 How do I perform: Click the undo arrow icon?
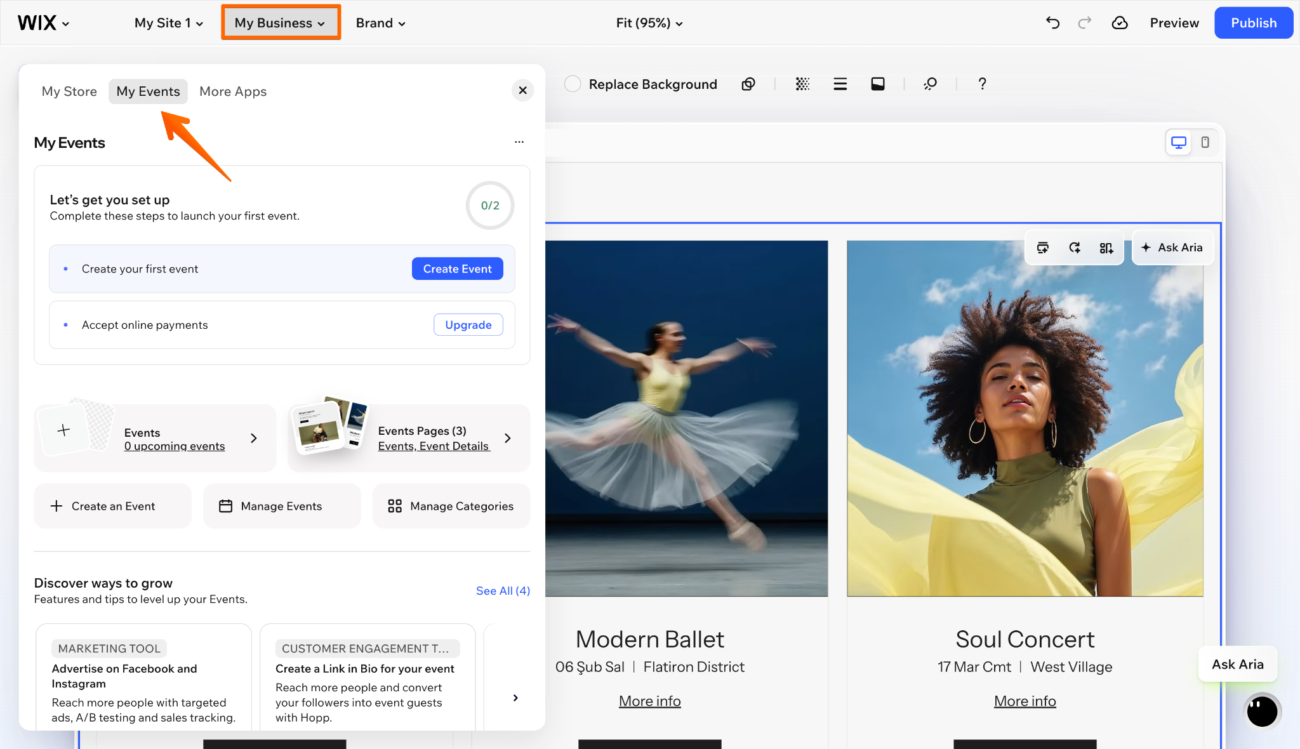tap(1052, 23)
